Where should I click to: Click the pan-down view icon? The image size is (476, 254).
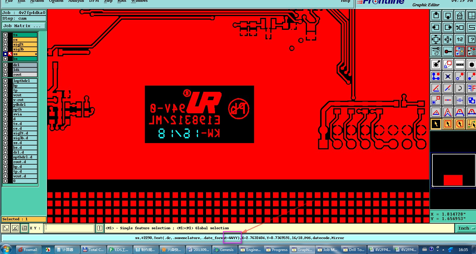coord(448,16)
